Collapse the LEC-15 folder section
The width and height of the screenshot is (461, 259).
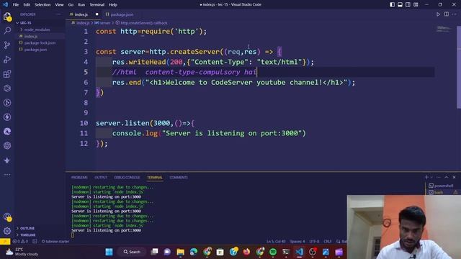40,22
